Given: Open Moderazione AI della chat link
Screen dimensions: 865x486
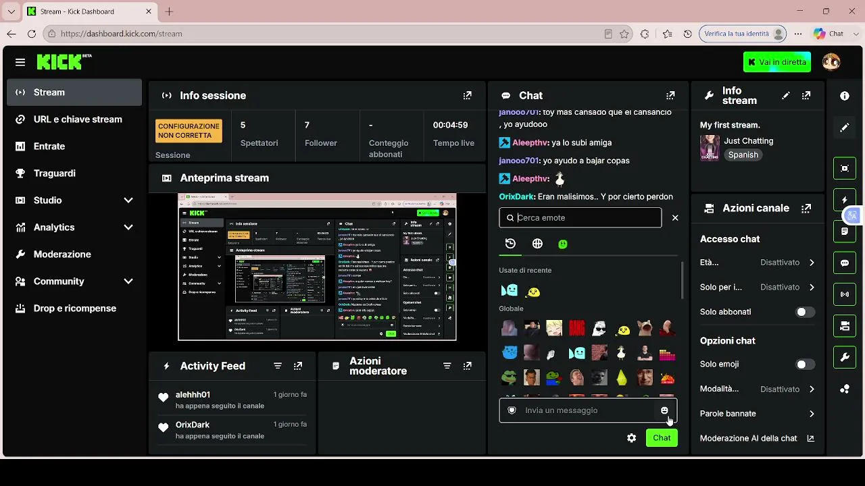Looking at the screenshot, I should click(x=758, y=439).
